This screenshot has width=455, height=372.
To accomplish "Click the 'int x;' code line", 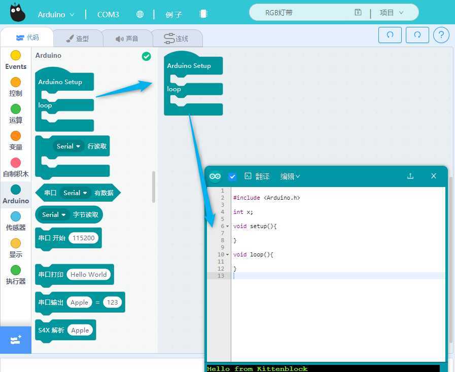I will point(243,212).
